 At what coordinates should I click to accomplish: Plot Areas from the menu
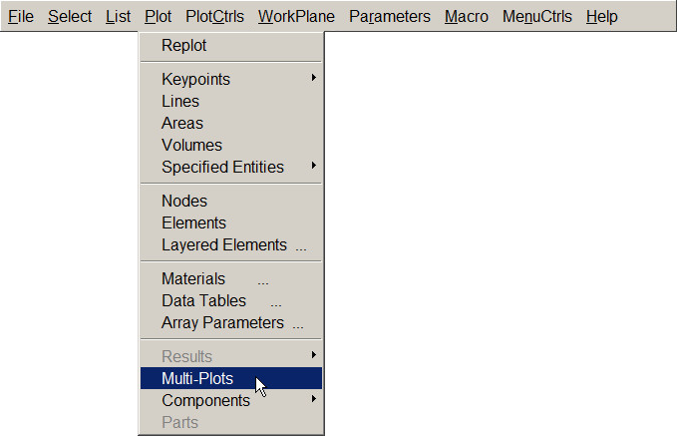[x=182, y=123]
